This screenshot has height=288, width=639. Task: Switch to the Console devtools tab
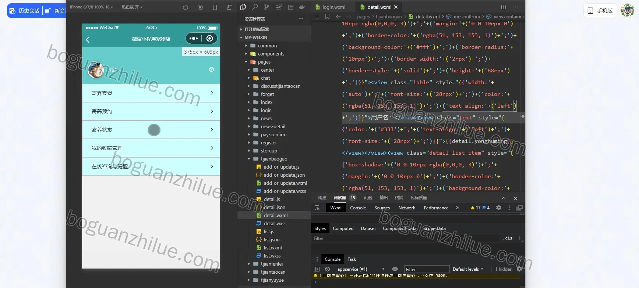[x=358, y=208]
